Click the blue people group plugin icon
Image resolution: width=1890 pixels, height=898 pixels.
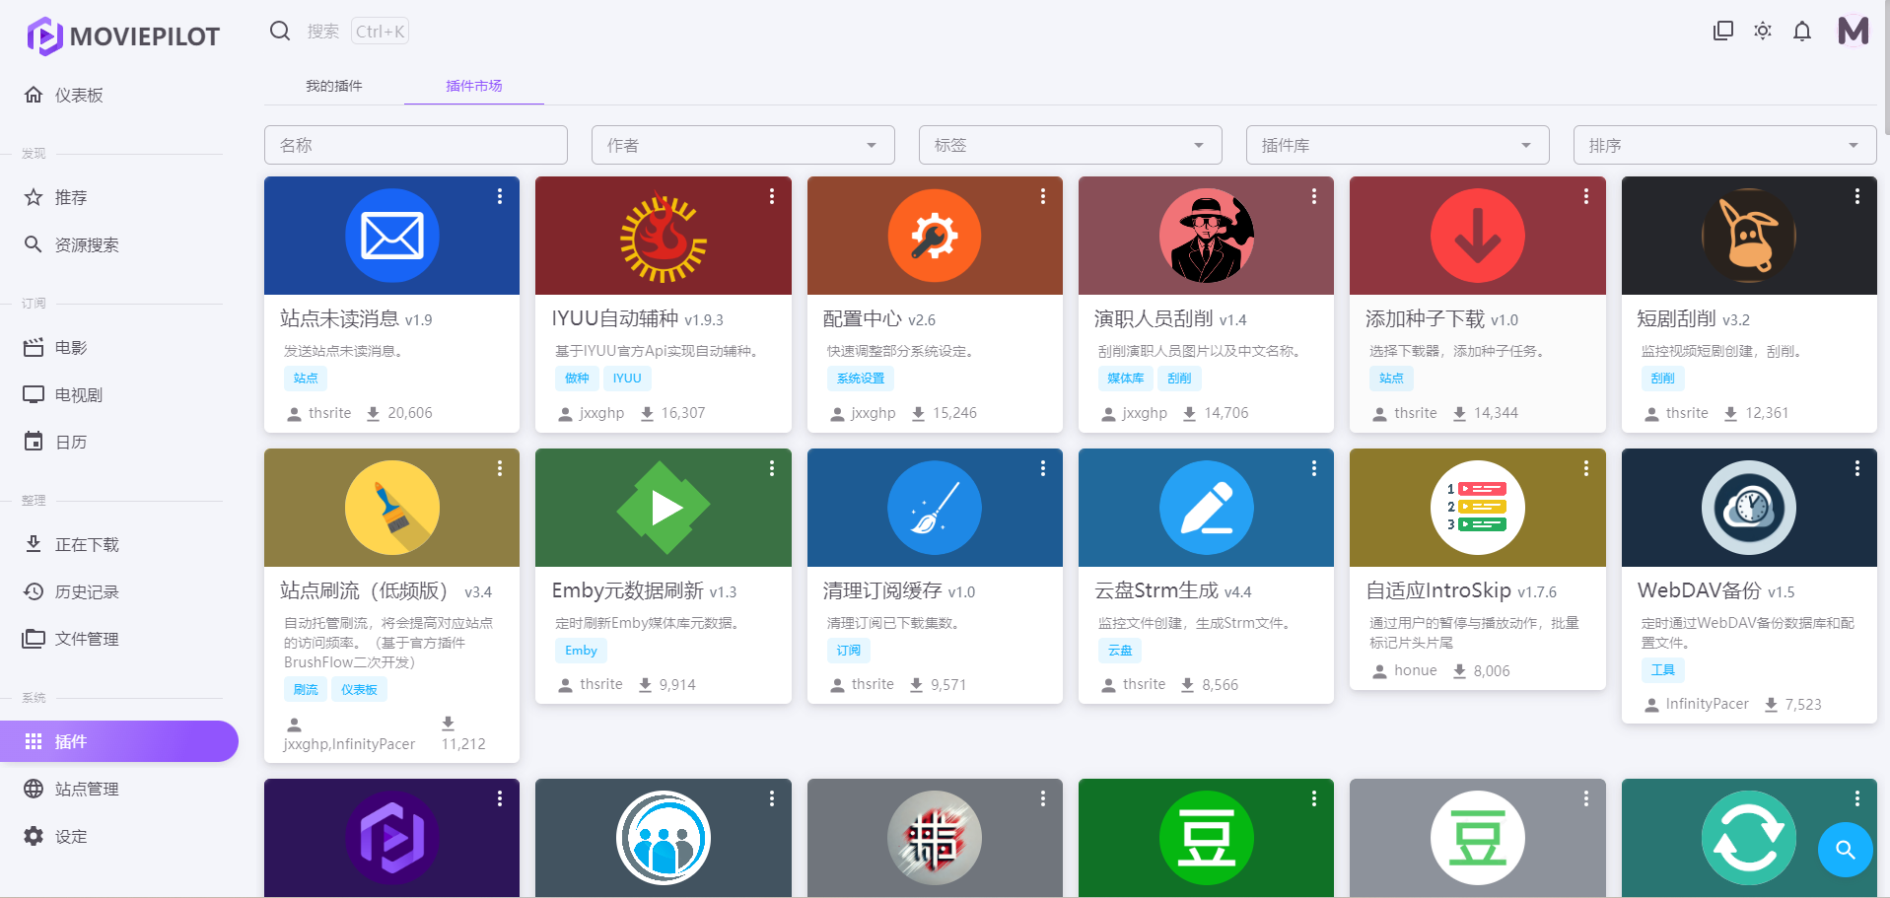tap(664, 838)
